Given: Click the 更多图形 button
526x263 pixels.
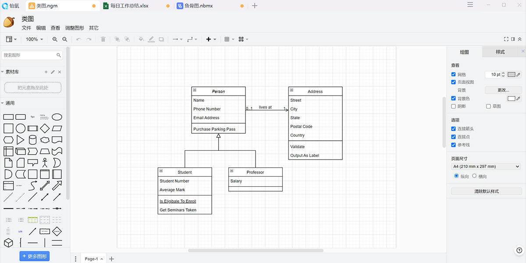Looking at the screenshot, I should click(x=34, y=256).
